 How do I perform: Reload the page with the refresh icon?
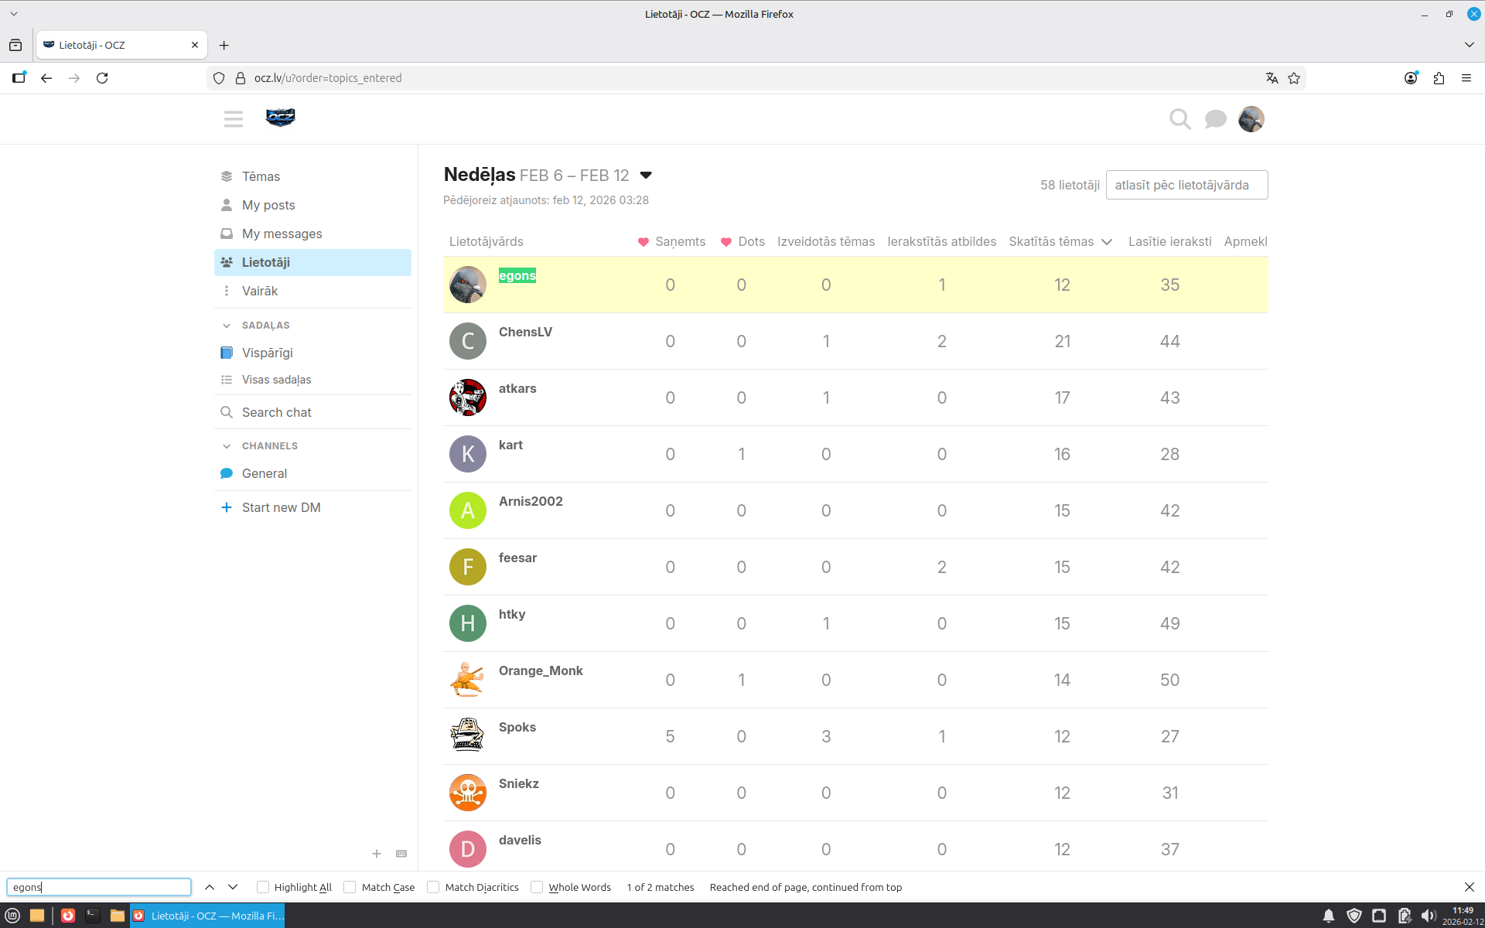[x=102, y=78]
